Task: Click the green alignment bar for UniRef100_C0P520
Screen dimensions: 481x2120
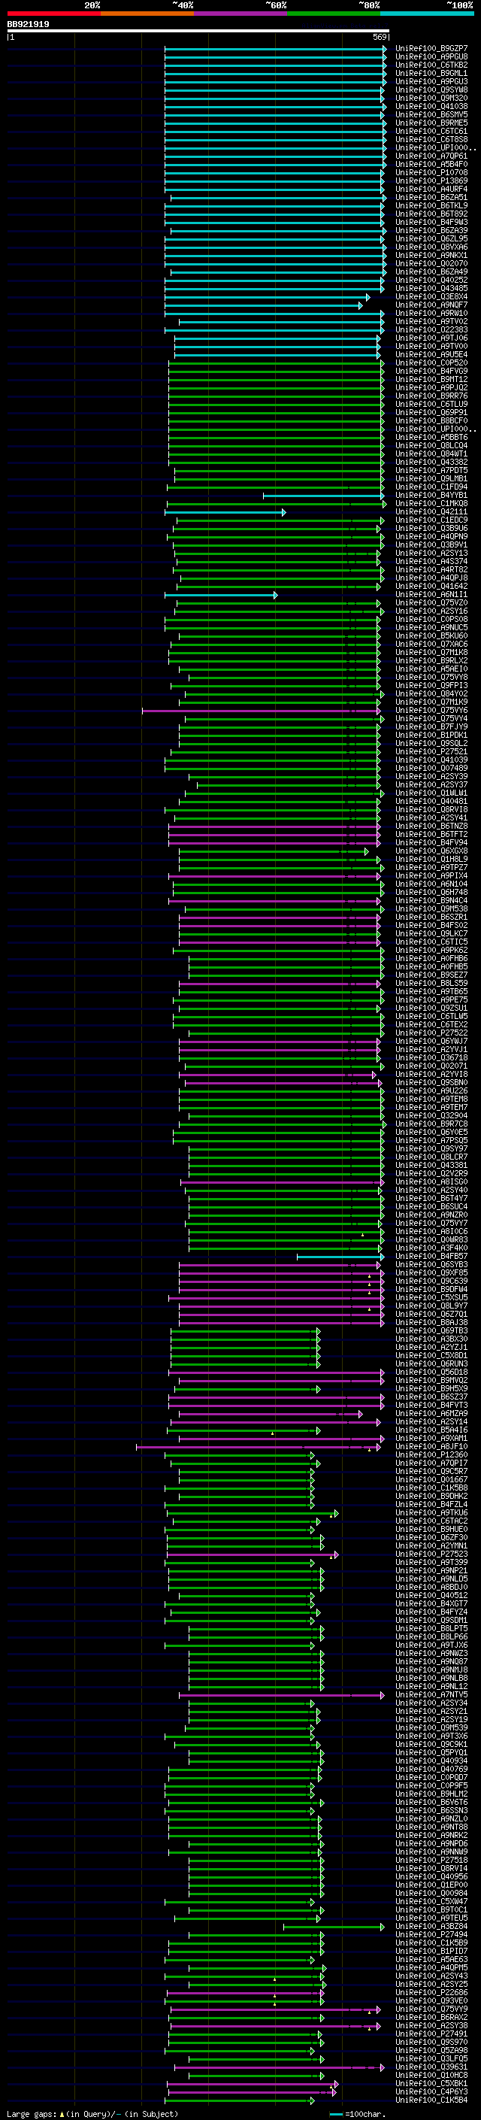Action: coord(277,363)
